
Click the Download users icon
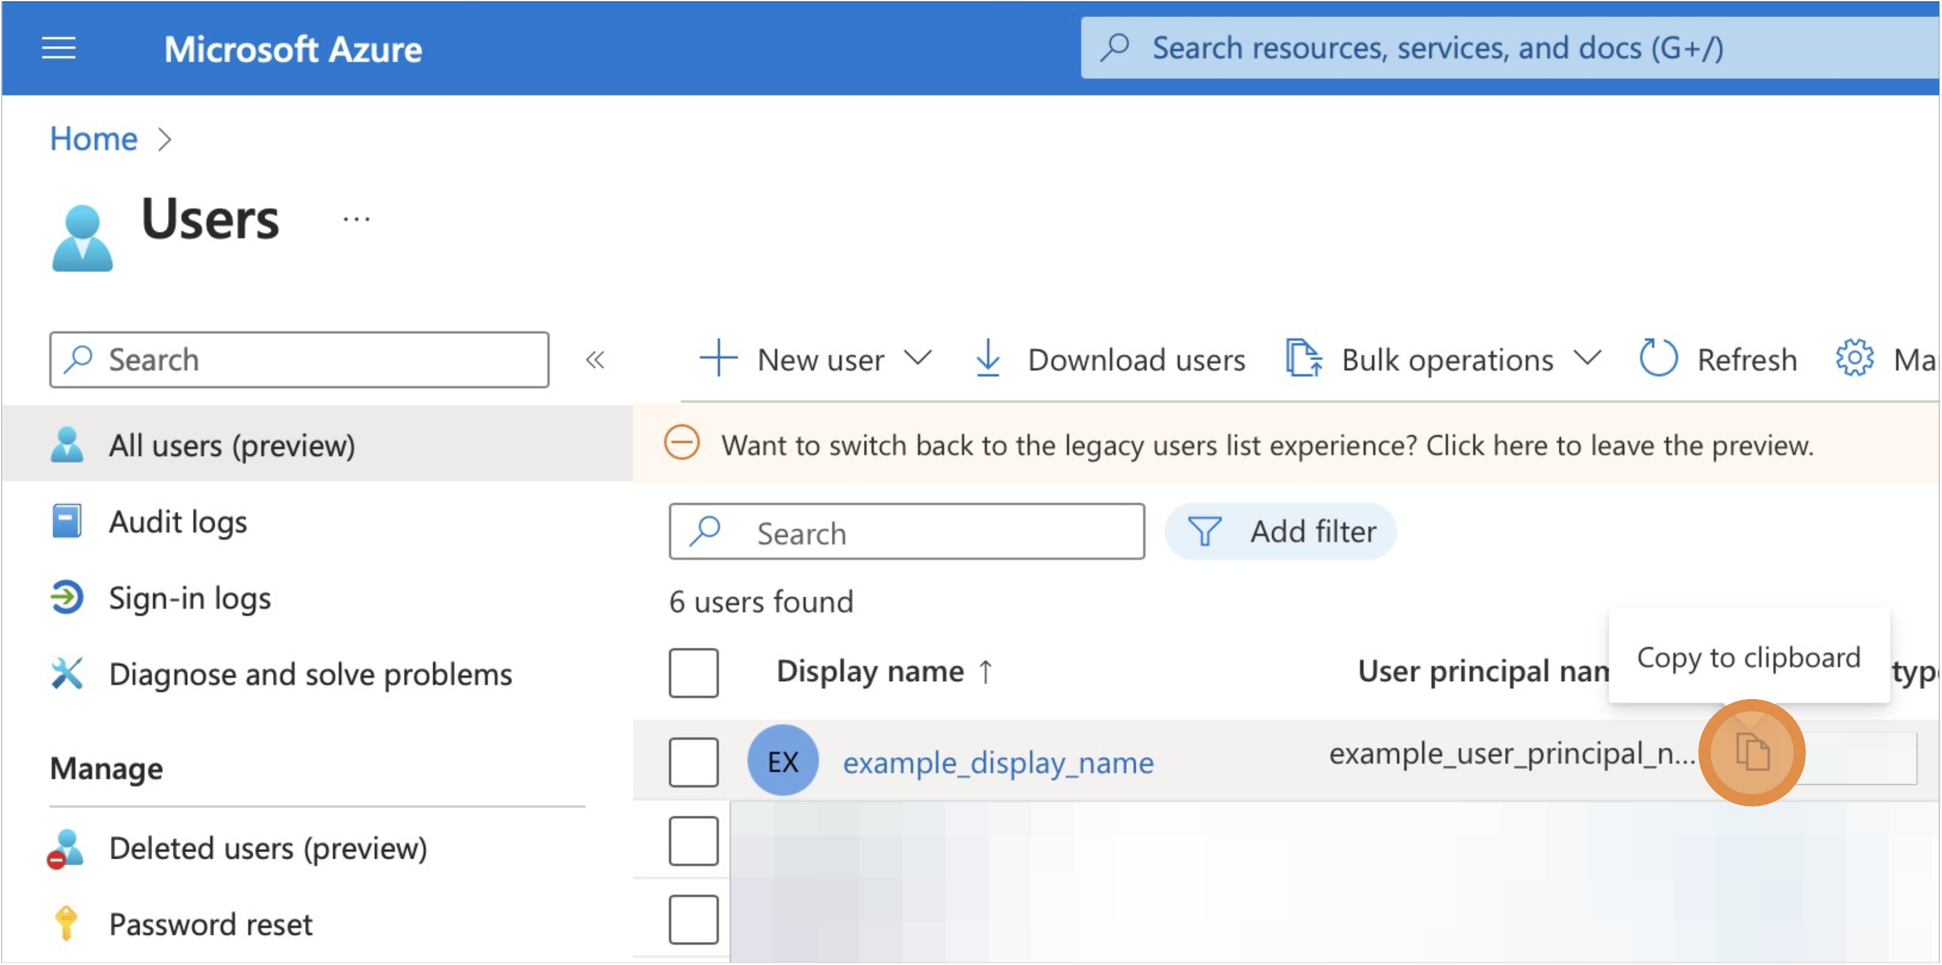pyautogui.click(x=987, y=359)
